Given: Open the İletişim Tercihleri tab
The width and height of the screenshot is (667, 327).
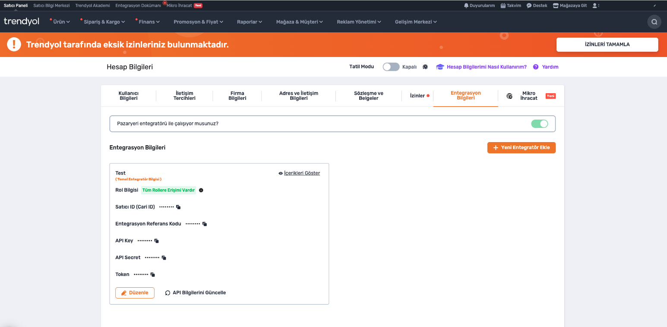Looking at the screenshot, I should [184, 96].
